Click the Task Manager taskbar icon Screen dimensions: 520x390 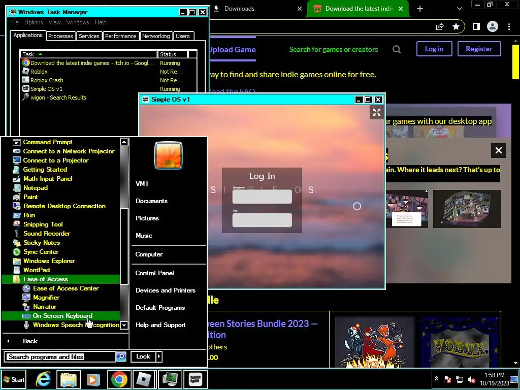(170, 379)
